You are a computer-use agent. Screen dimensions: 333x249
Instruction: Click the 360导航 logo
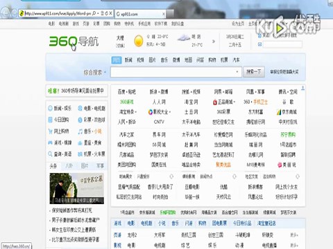(74, 41)
